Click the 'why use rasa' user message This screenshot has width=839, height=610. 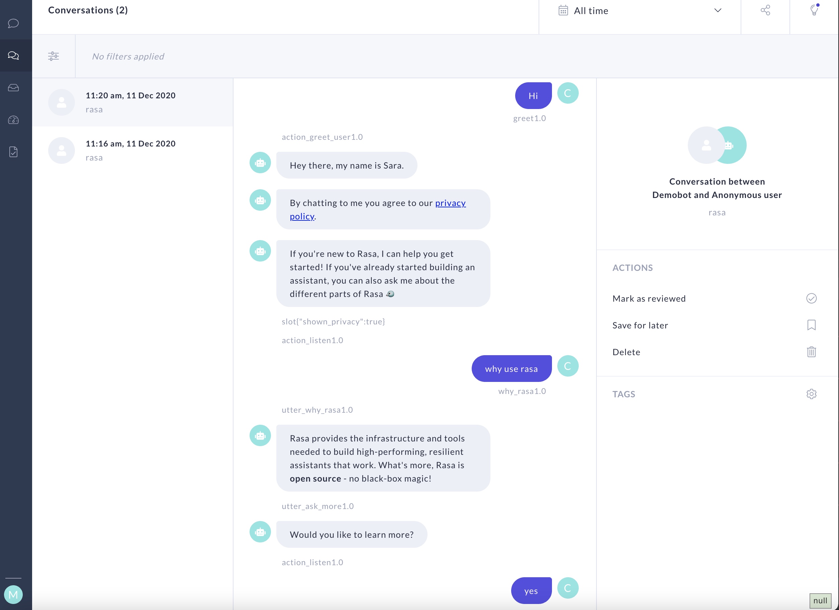tap(511, 369)
